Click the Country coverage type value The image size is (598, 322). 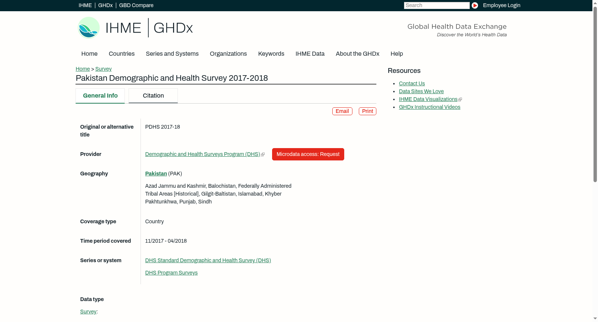[154, 222]
